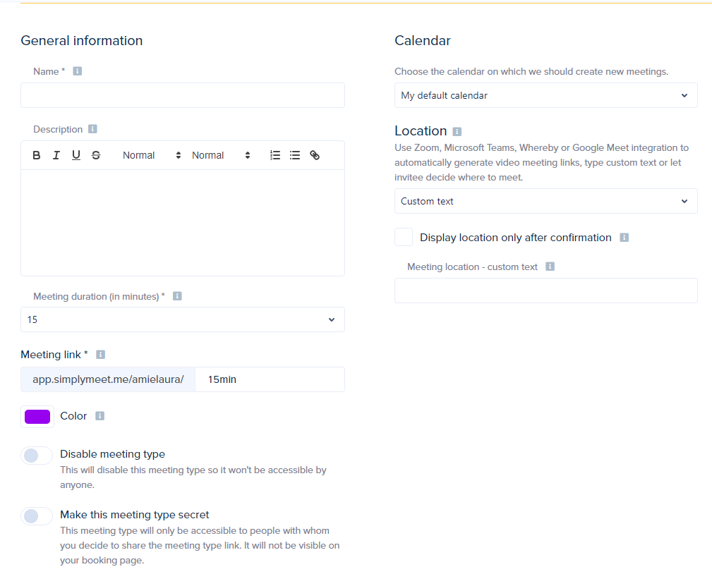Image resolution: width=712 pixels, height=586 pixels.
Task: Toggle Make this meeting type secret switch
Action: [x=37, y=515]
